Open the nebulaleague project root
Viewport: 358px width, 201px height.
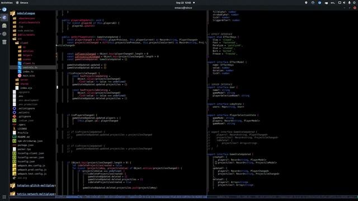click(26, 13)
